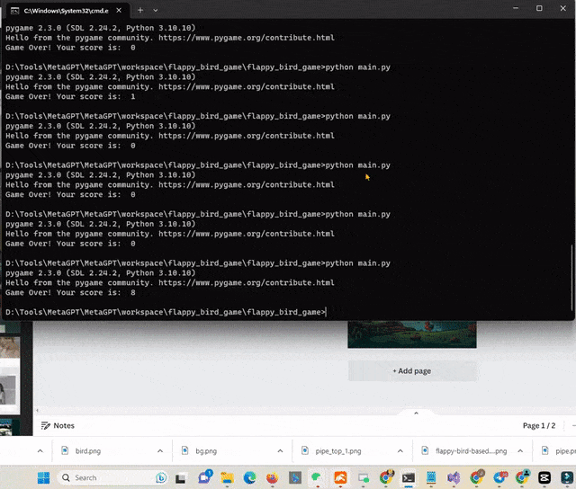The width and height of the screenshot is (576, 489).
Task: Click the terminal window vertical scrollbar
Action: coord(571,278)
